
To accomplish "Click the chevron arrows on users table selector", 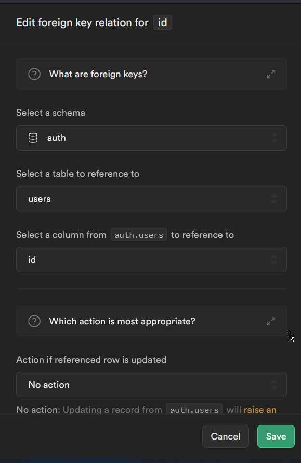I will 274,199.
